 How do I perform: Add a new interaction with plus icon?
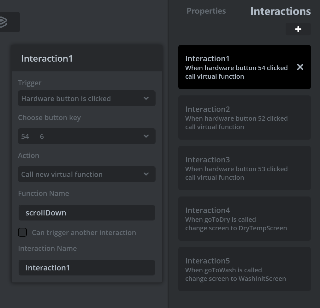tap(298, 29)
